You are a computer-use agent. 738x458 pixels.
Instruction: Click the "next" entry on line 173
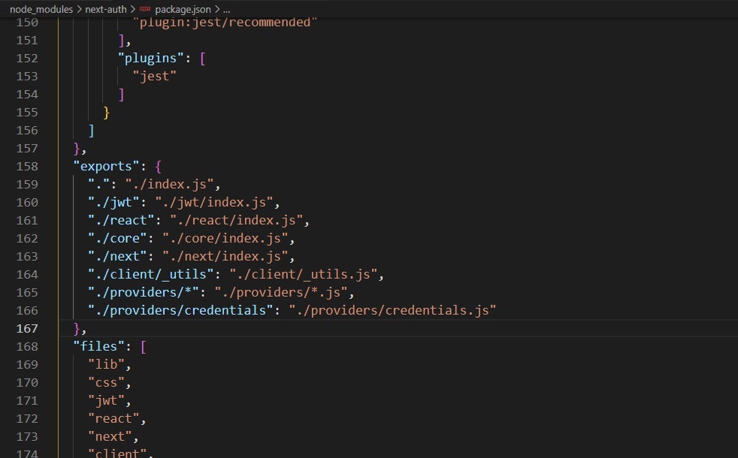[110, 437]
